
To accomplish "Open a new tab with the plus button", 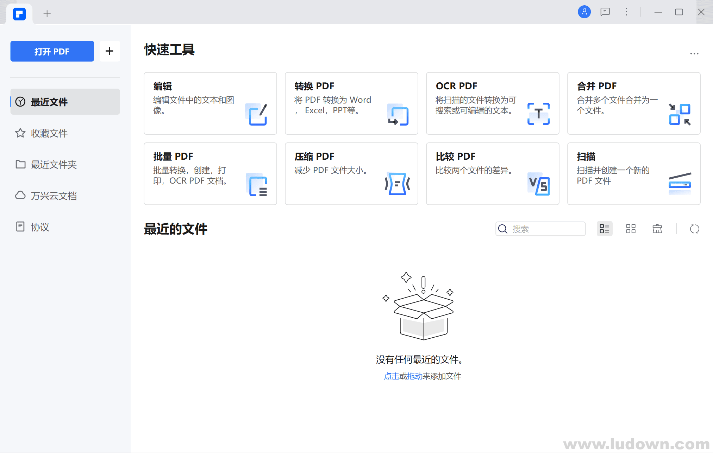I will click(x=47, y=13).
